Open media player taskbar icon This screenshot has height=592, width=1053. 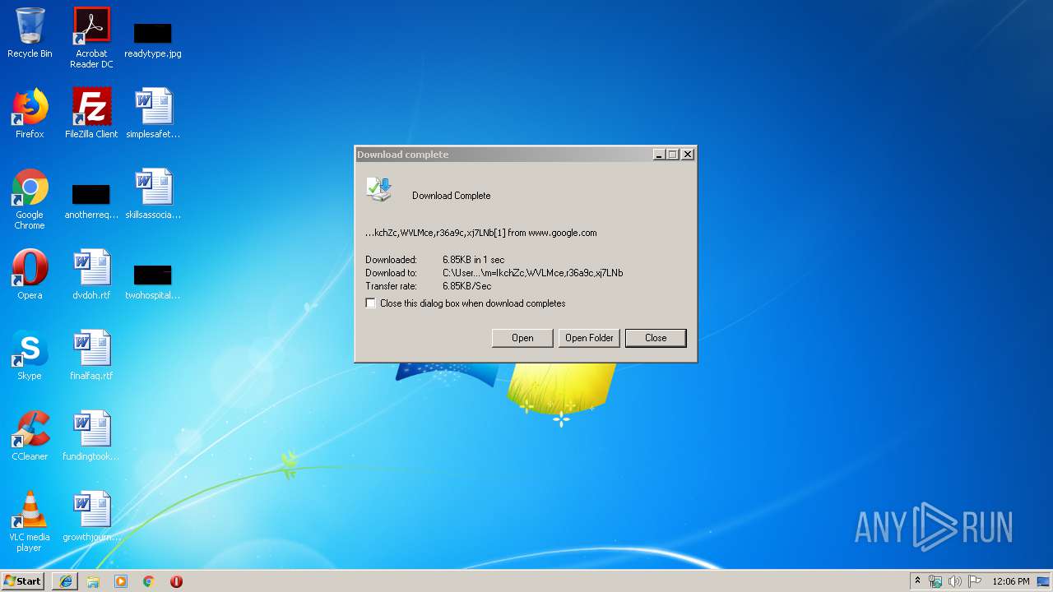pos(121,581)
